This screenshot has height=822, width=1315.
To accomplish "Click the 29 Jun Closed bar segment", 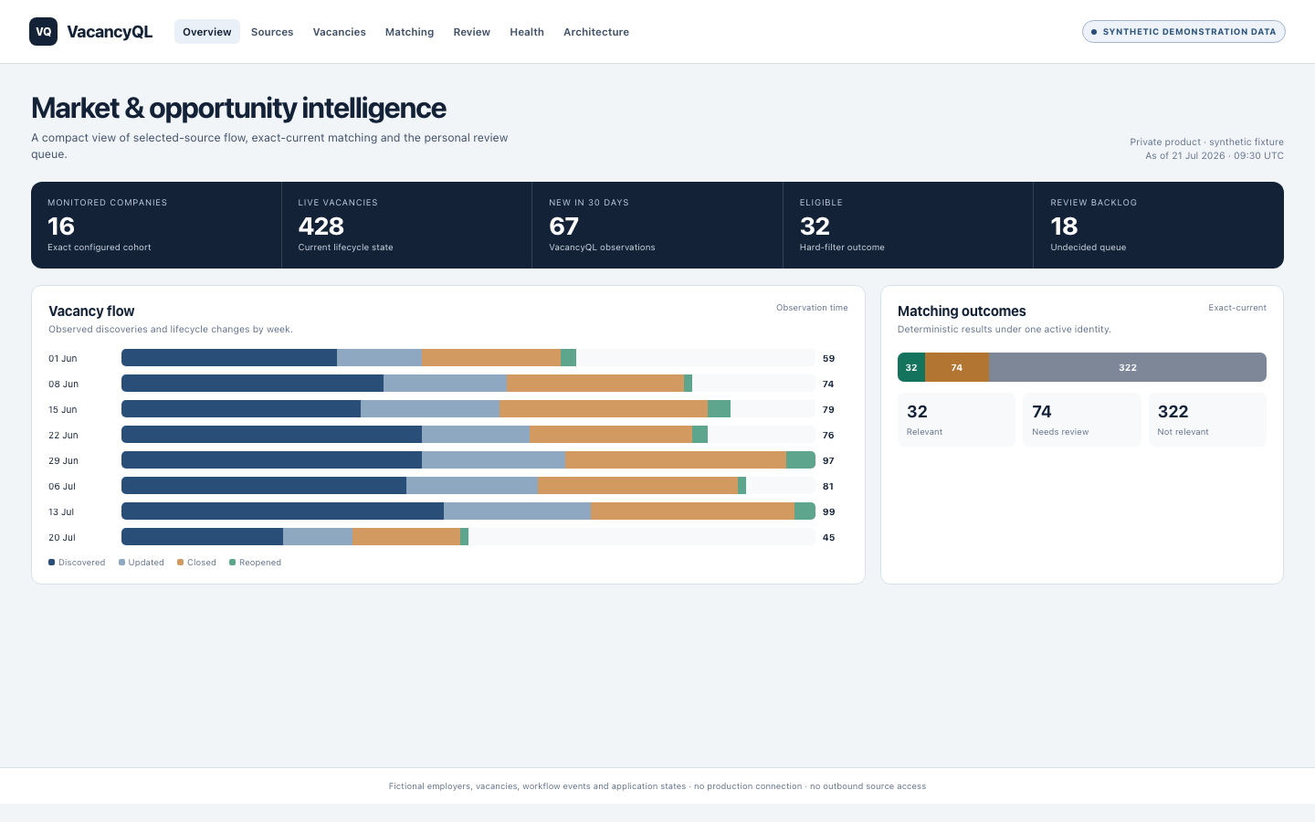I will coord(676,460).
